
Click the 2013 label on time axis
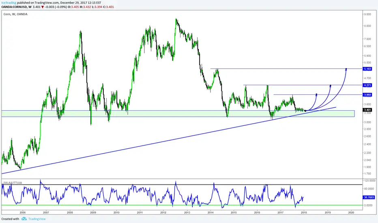pyautogui.click(x=187, y=212)
